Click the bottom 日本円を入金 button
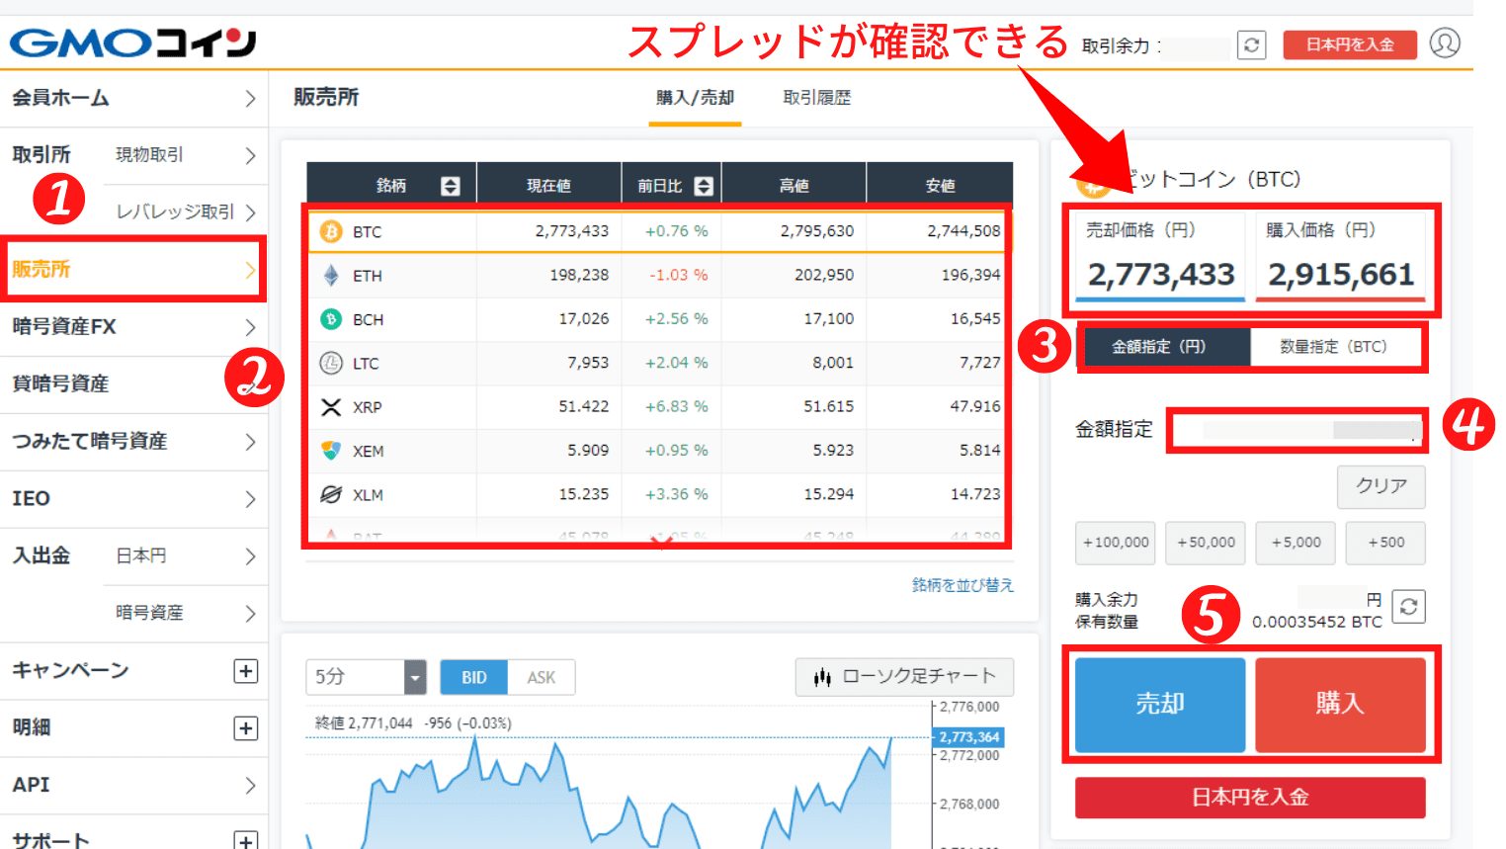This screenshot has height=849, width=1506. (x=1250, y=798)
